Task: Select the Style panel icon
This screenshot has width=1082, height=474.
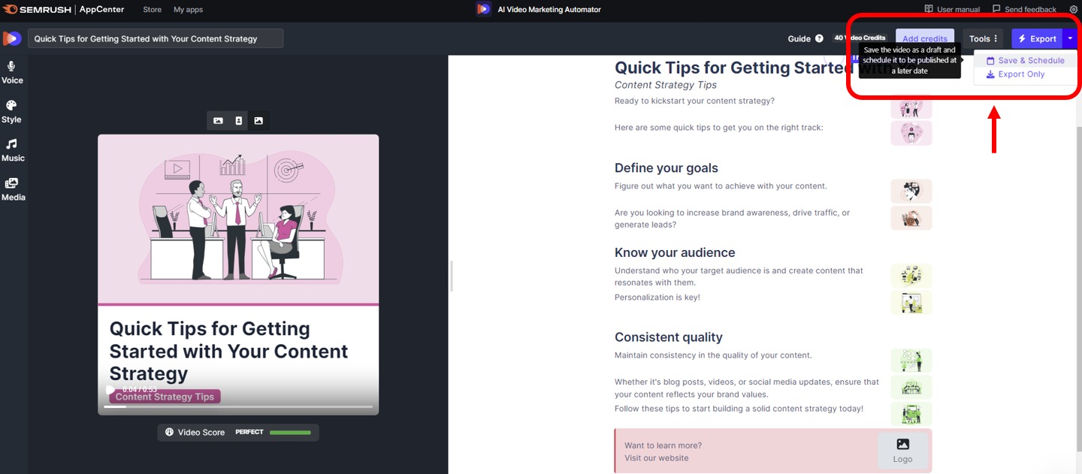Action: click(x=12, y=110)
